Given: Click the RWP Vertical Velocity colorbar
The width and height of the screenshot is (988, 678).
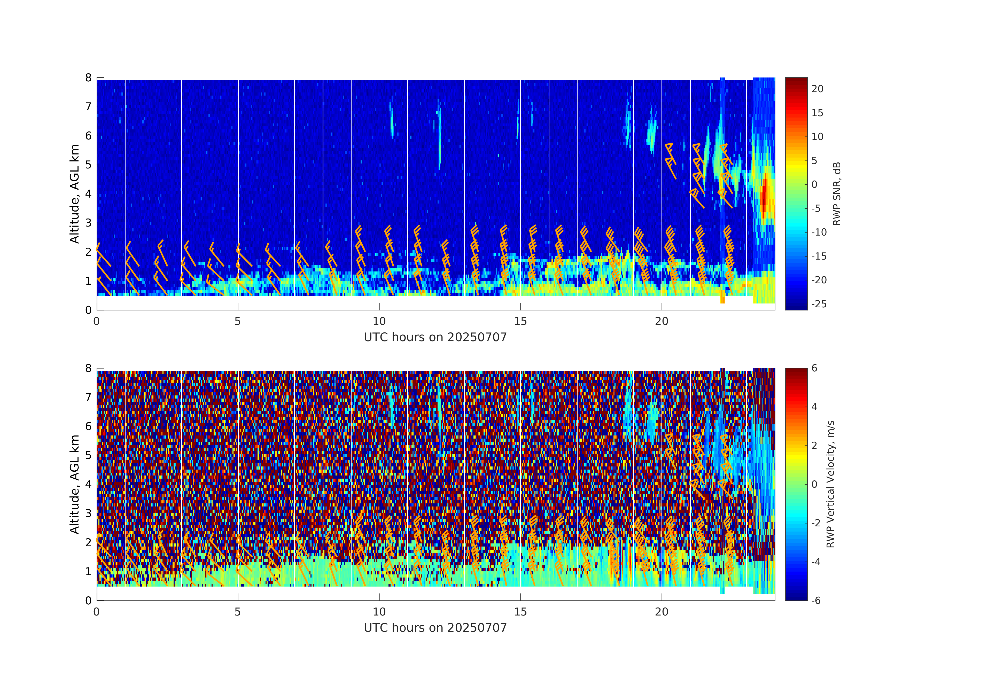Looking at the screenshot, I should tap(796, 484).
